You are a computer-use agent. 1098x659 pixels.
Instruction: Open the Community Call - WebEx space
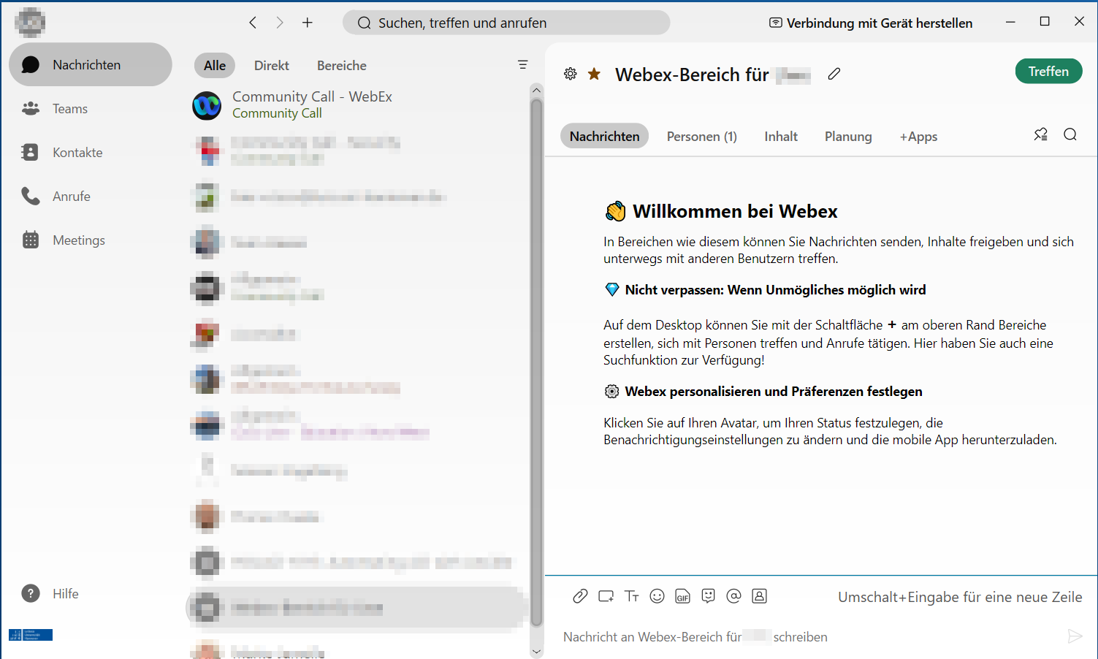[x=358, y=106]
